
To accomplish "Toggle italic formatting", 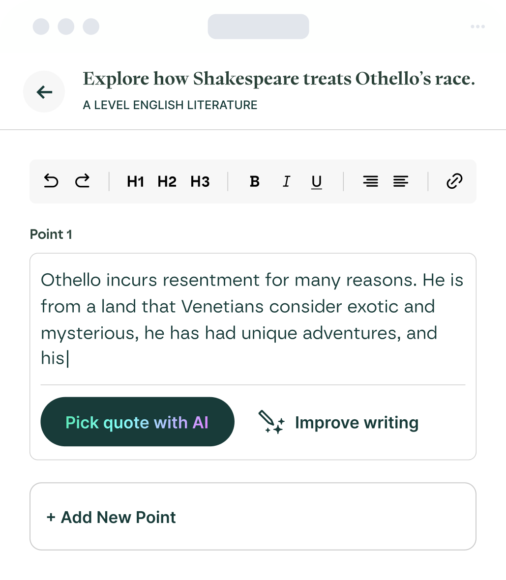I will pos(286,181).
